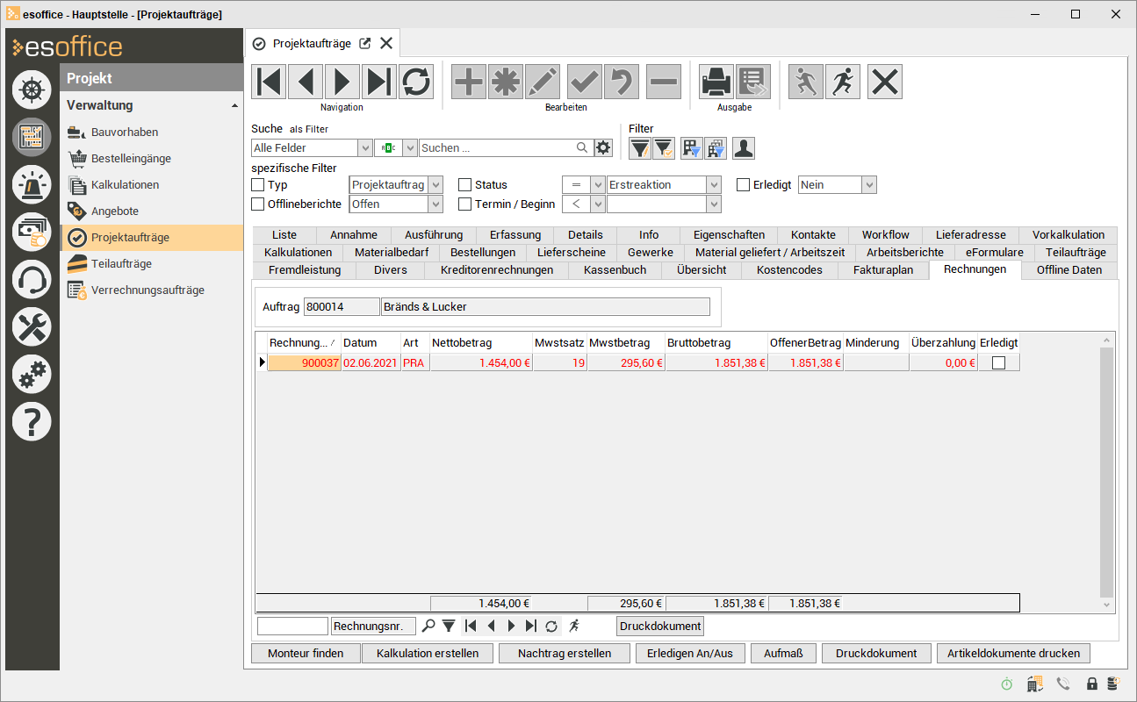This screenshot has height=702, width=1137.
Task: Click the Erledigen An/Aus button
Action: pos(690,654)
